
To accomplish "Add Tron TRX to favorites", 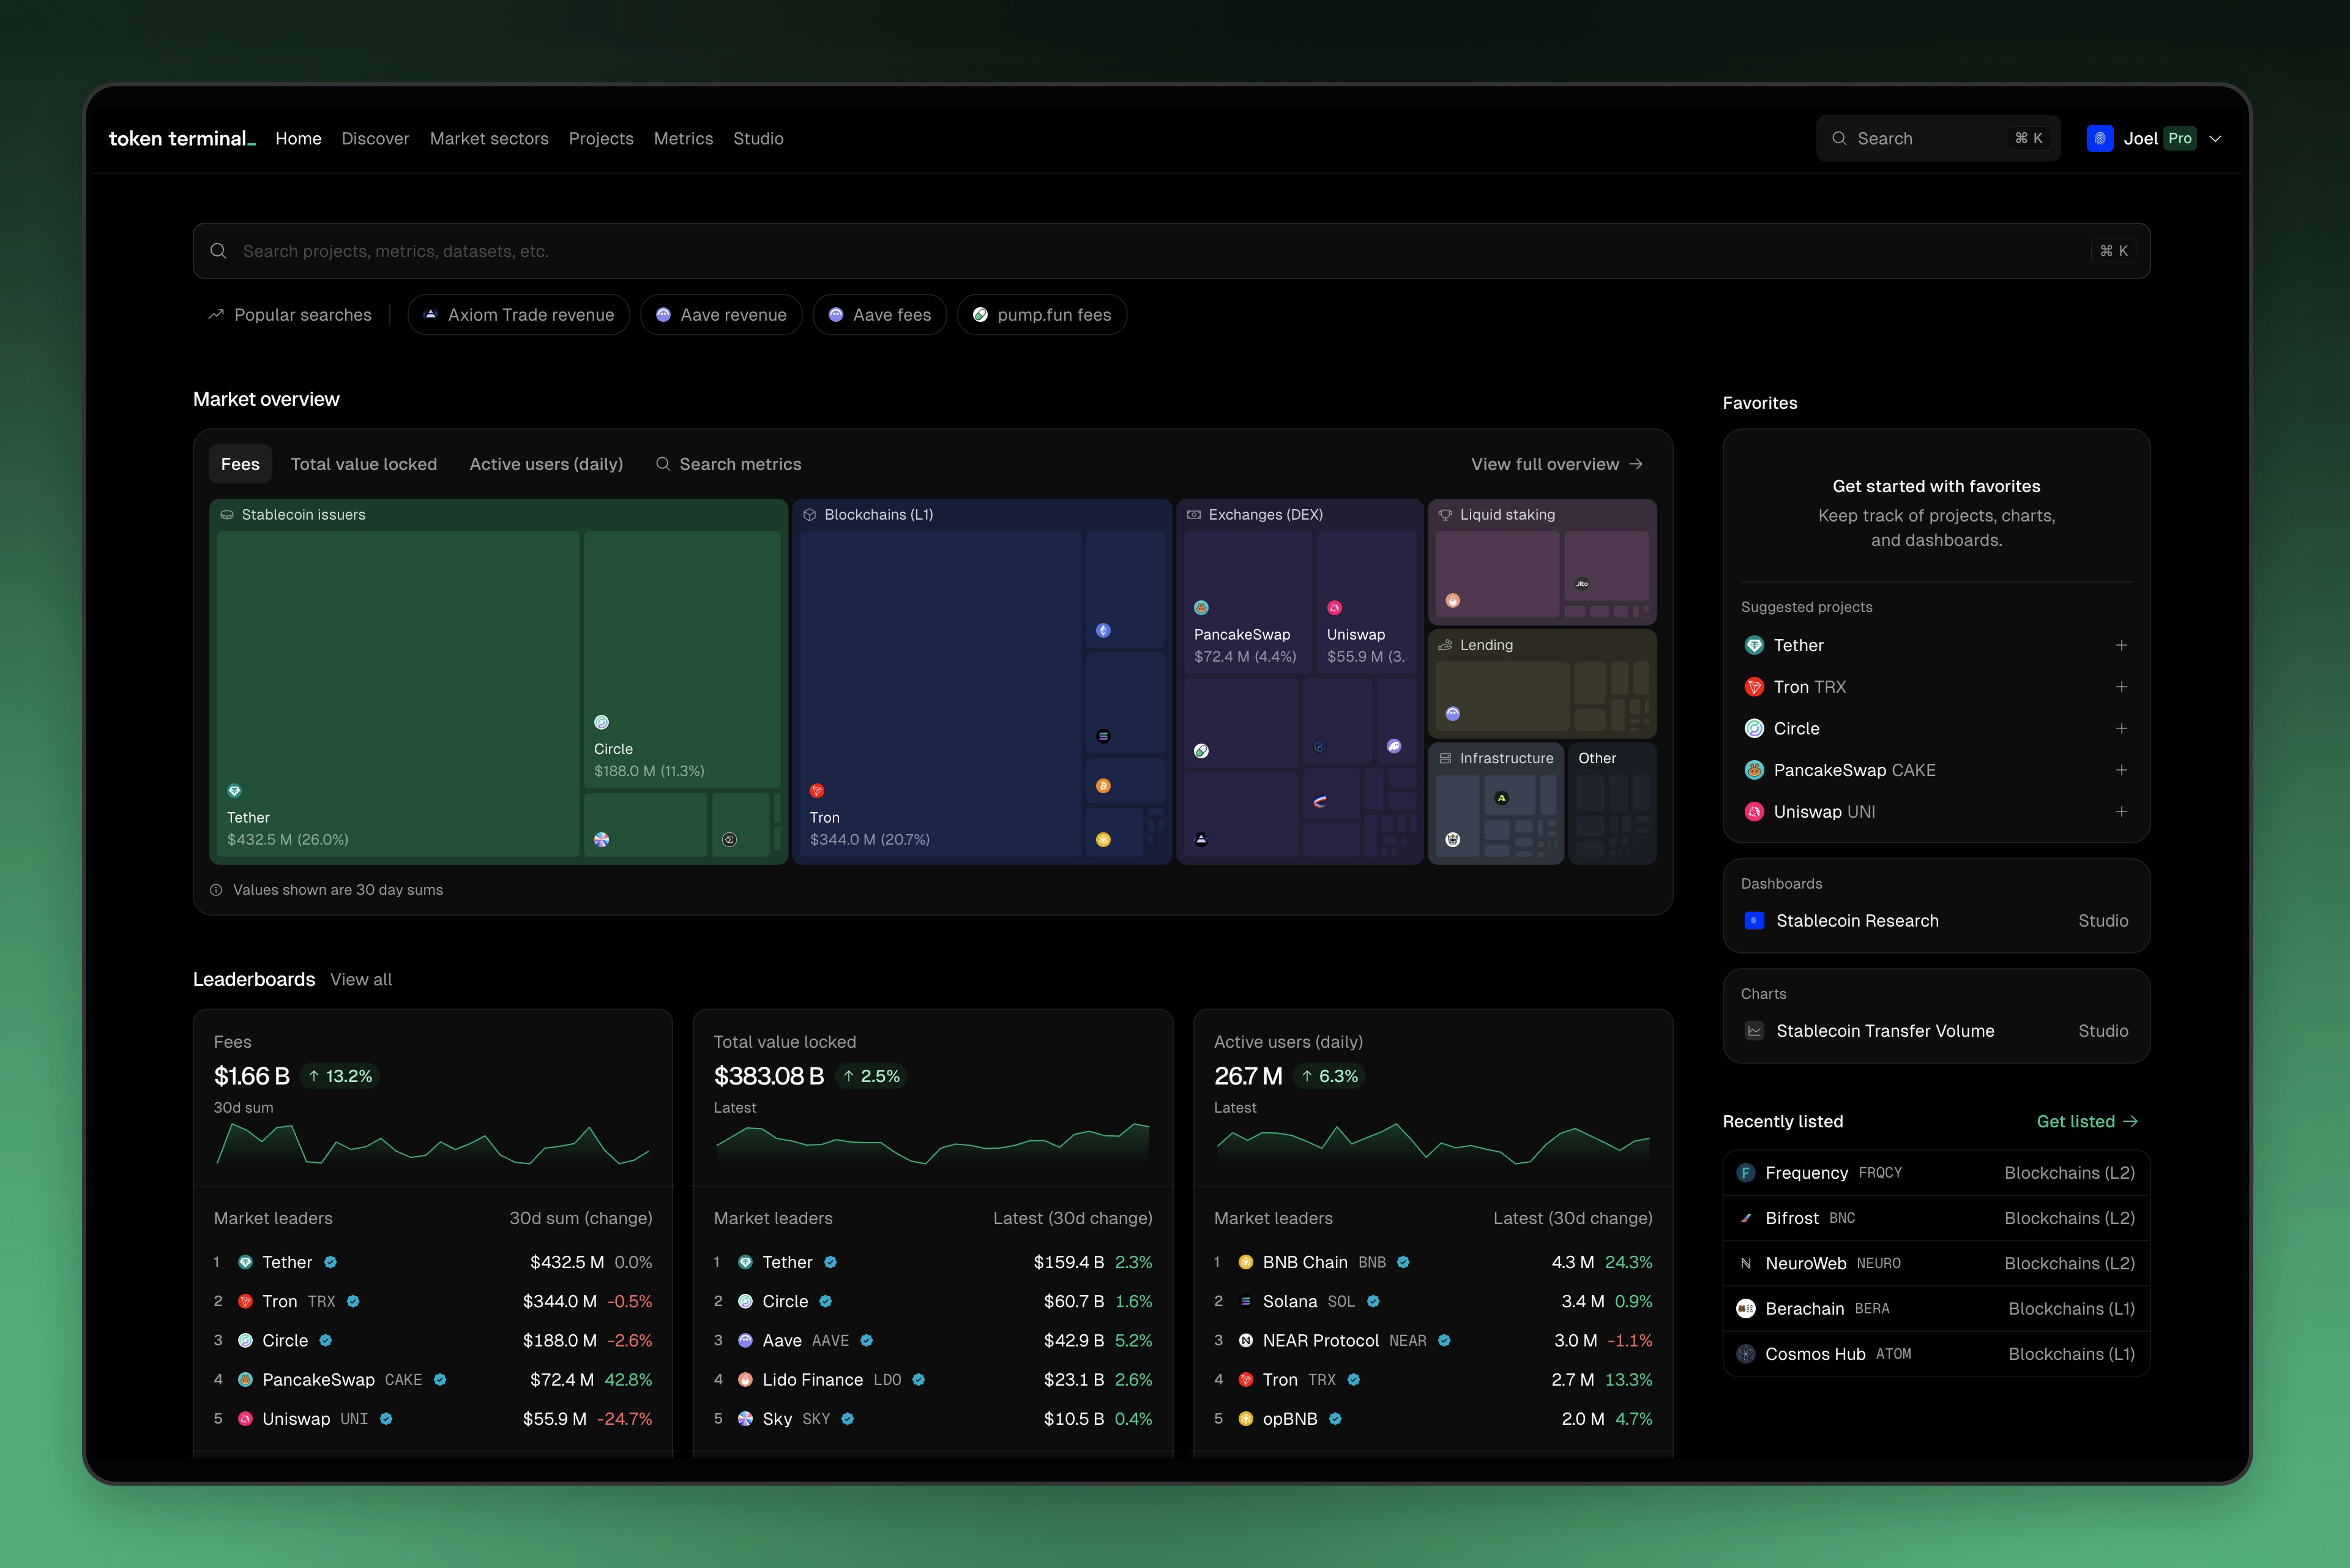I will (x=2121, y=687).
